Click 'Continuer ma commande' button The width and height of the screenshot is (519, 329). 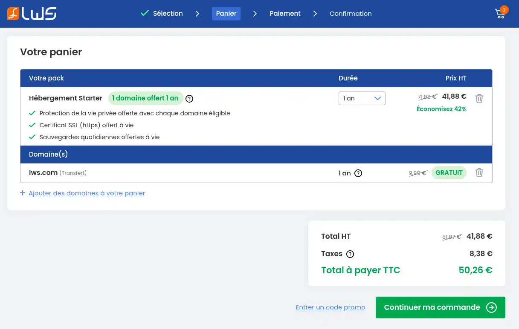[440, 307]
